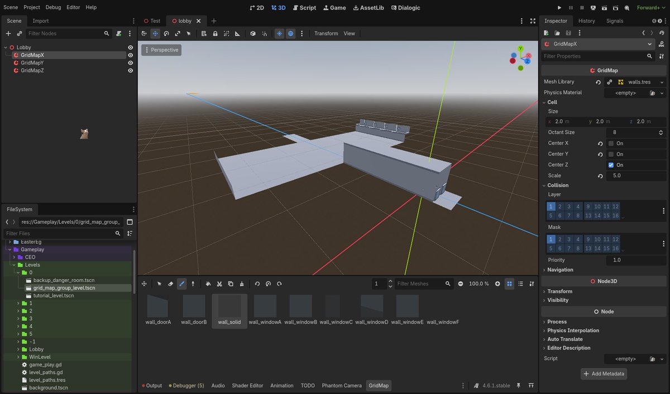
Task: Click the Shader Editor bottom panel button
Action: [x=247, y=386]
